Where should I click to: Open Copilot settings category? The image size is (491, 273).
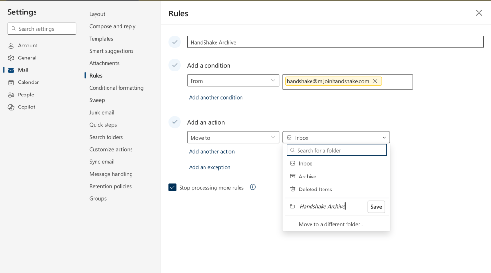[21, 107]
